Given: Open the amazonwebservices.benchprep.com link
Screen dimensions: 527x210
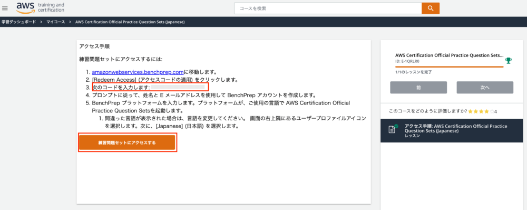Looking at the screenshot, I should click(x=138, y=72).
